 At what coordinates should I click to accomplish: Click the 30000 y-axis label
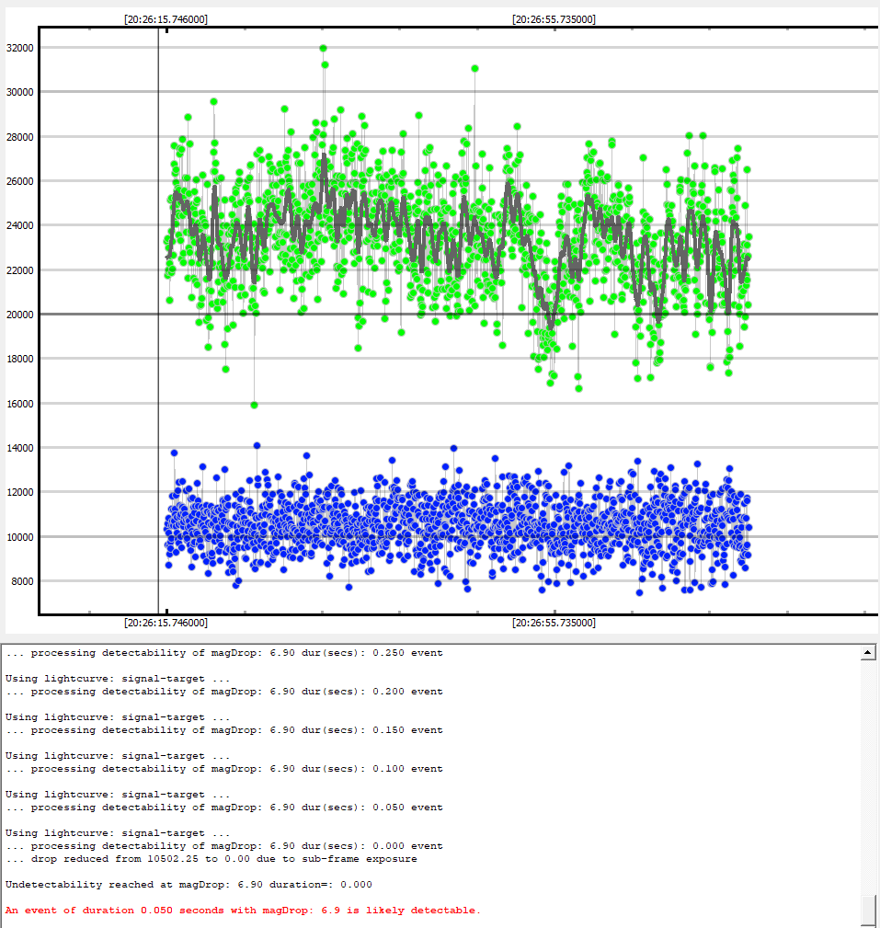pos(20,92)
